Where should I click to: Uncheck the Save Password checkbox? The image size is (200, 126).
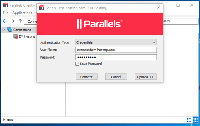77,64
